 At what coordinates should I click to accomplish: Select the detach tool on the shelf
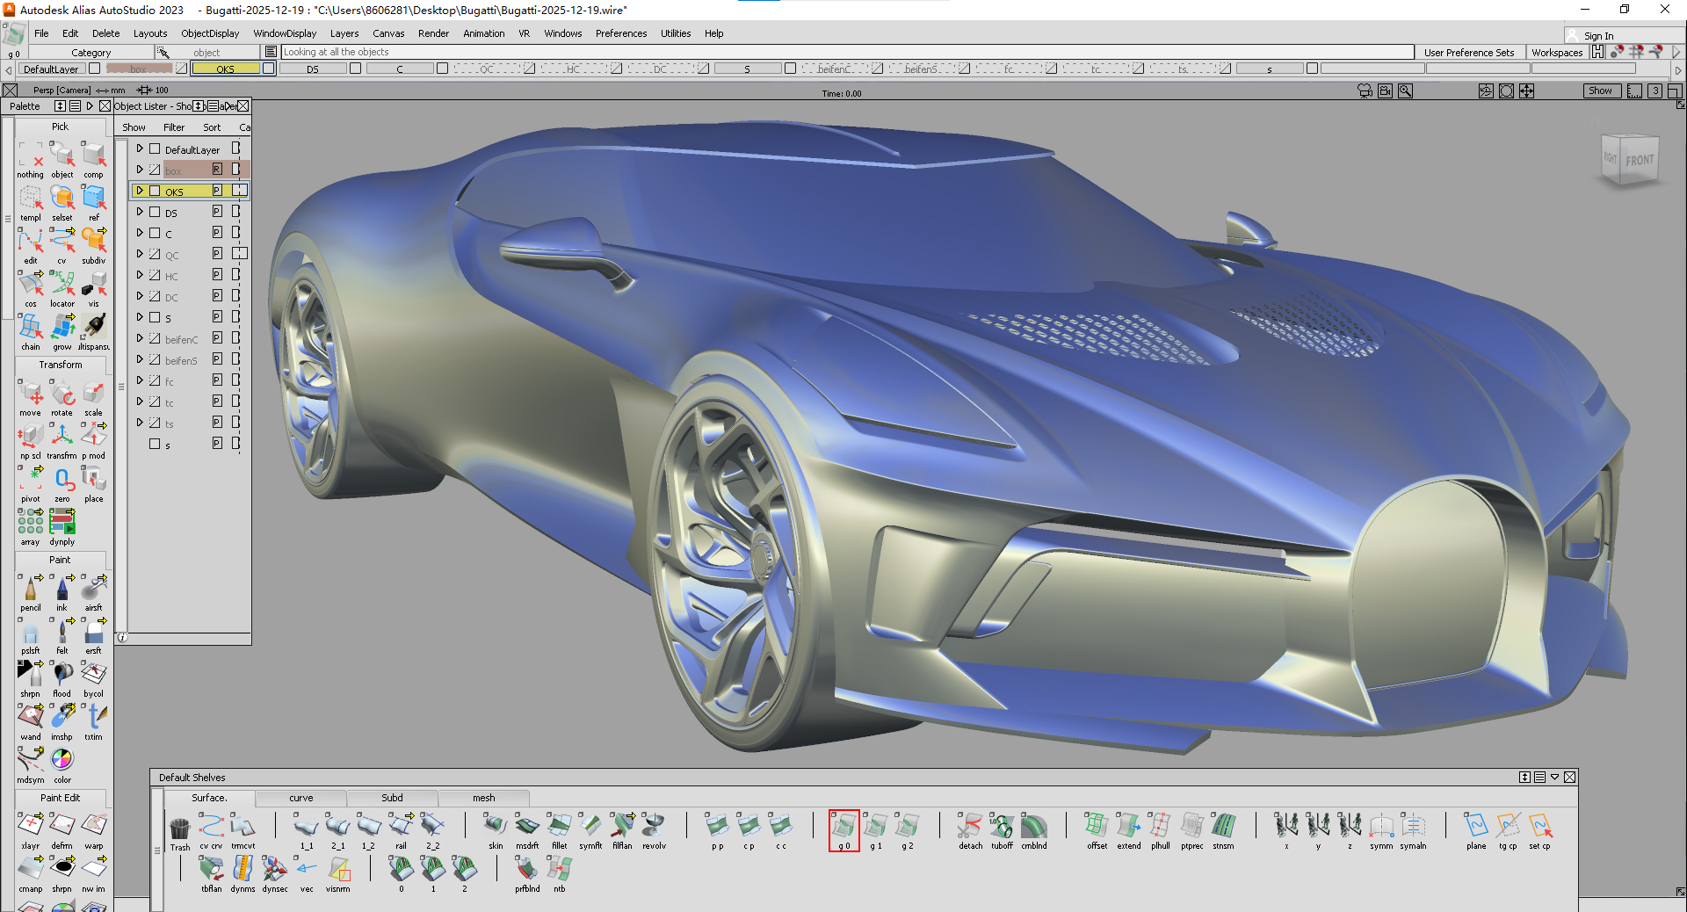(x=970, y=826)
